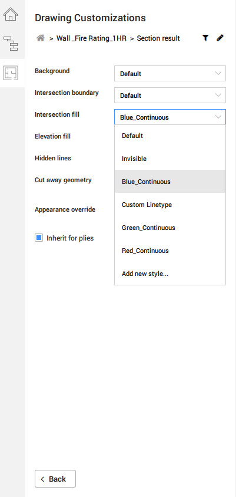Select the floor plan Drawing Customizations icon

(x=11, y=73)
